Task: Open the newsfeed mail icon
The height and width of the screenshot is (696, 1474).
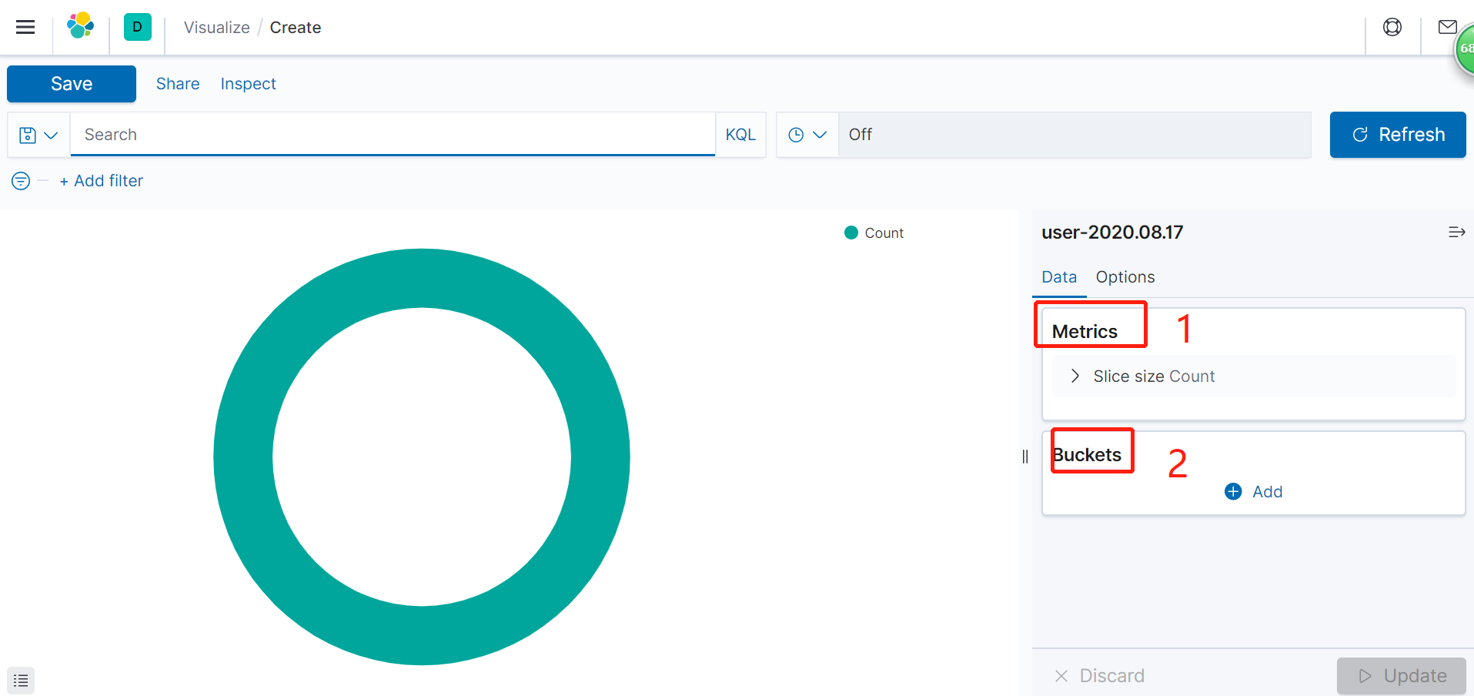Action: coord(1448,27)
